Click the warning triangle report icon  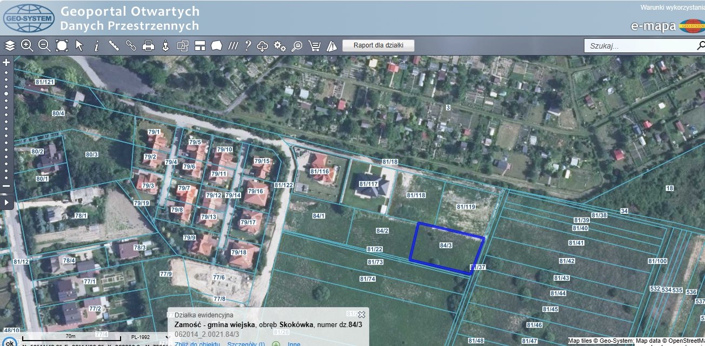pyautogui.click(x=332, y=45)
